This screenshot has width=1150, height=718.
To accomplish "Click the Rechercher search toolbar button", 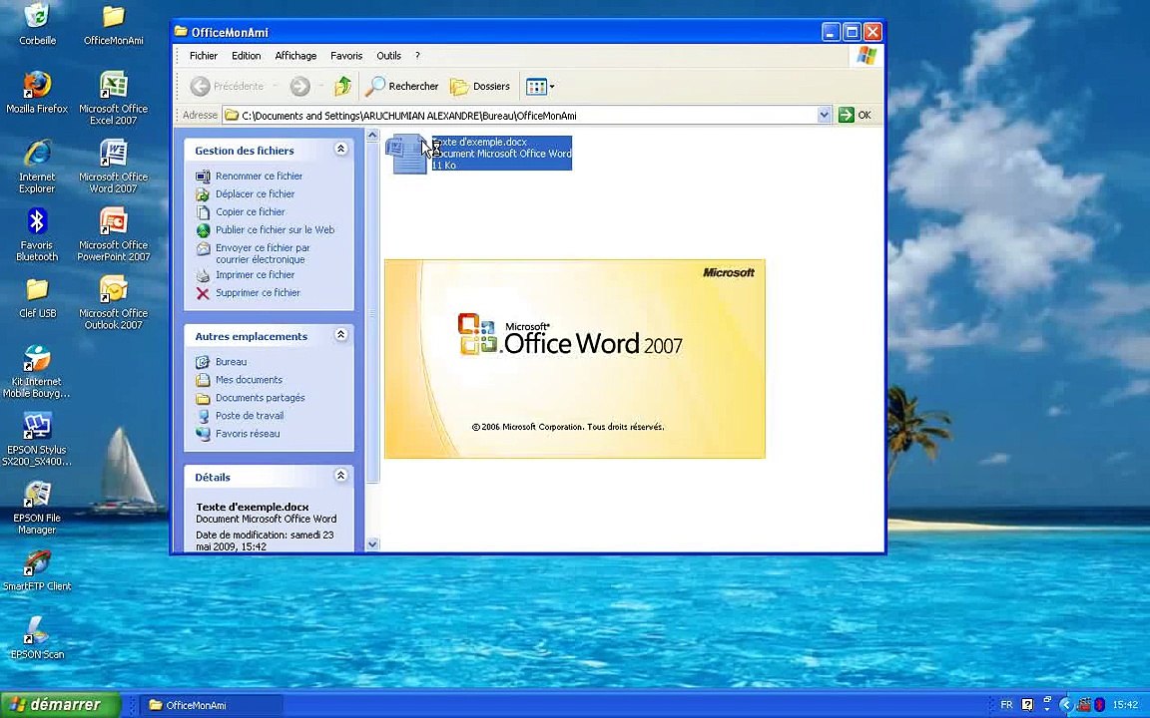I will (402, 87).
